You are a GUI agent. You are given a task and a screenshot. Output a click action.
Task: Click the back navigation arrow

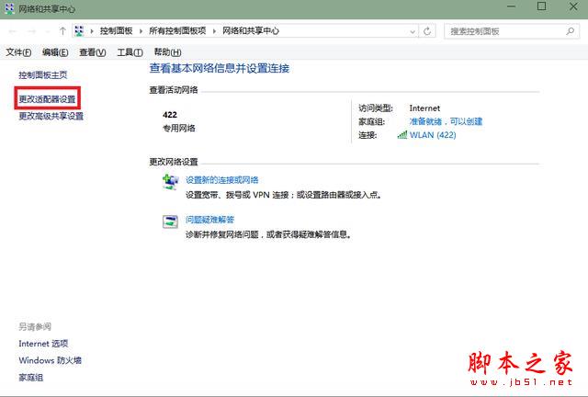pos(11,31)
